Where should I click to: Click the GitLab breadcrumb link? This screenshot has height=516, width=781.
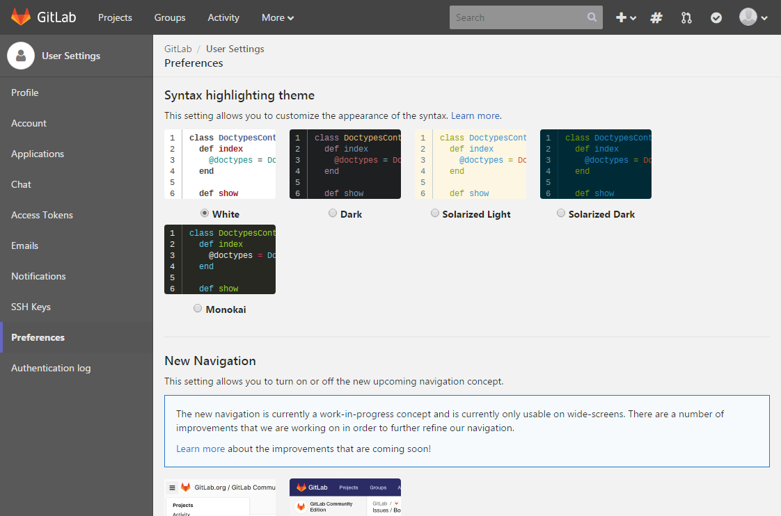point(177,49)
